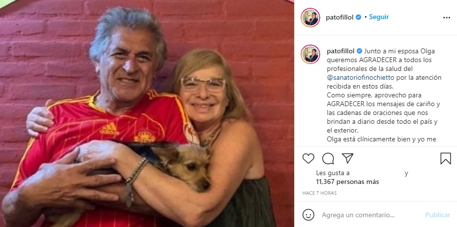This screenshot has height=227, width=457.
Task: Share the post with the paper plane icon
Action: click(348, 159)
